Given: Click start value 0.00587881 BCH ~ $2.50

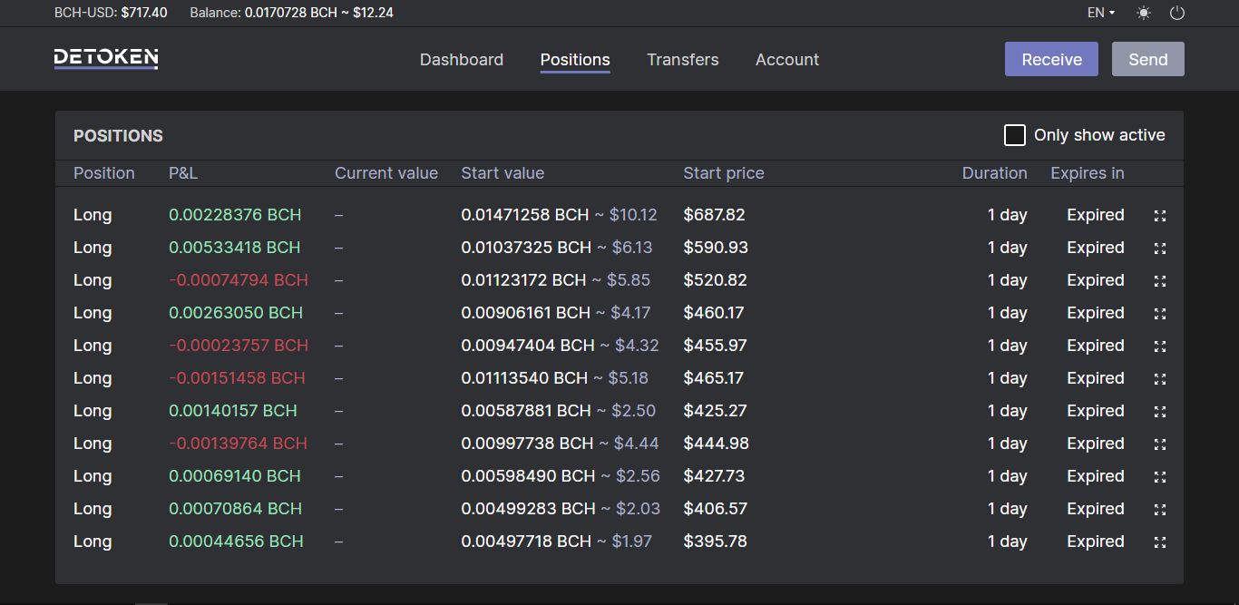Looking at the screenshot, I should pos(559,411).
